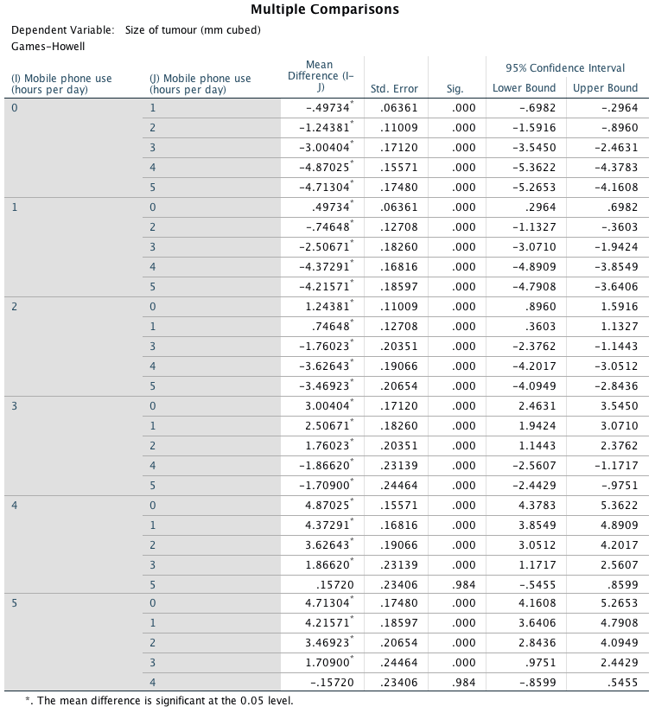Click the footnote about the 0.05 significance level

point(160,701)
